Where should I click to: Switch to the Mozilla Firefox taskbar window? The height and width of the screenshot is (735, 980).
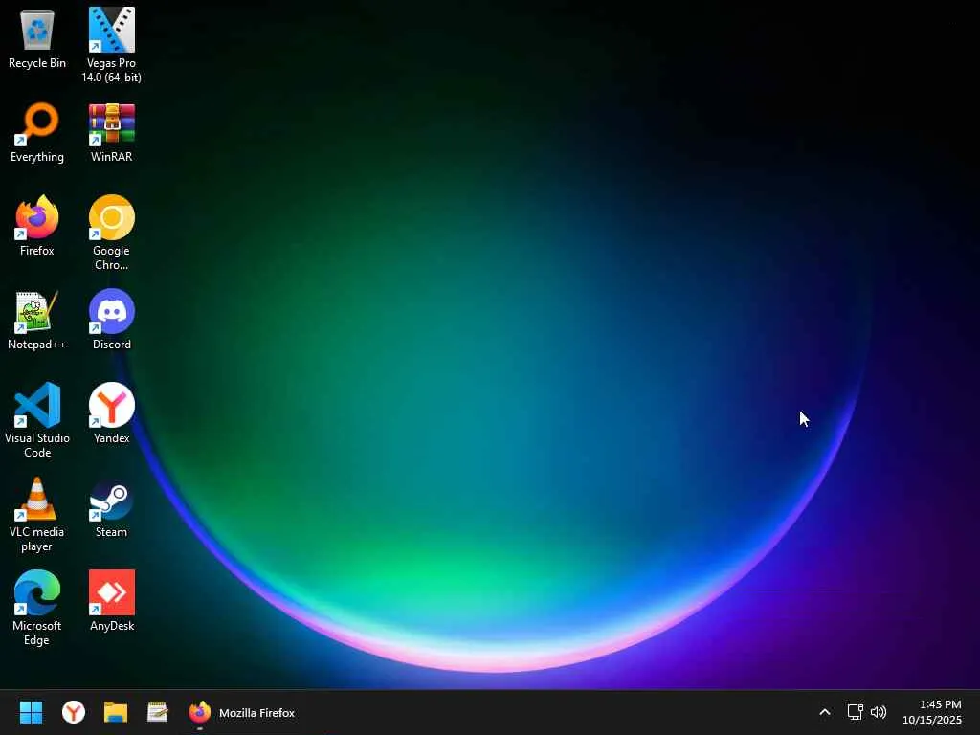point(242,712)
